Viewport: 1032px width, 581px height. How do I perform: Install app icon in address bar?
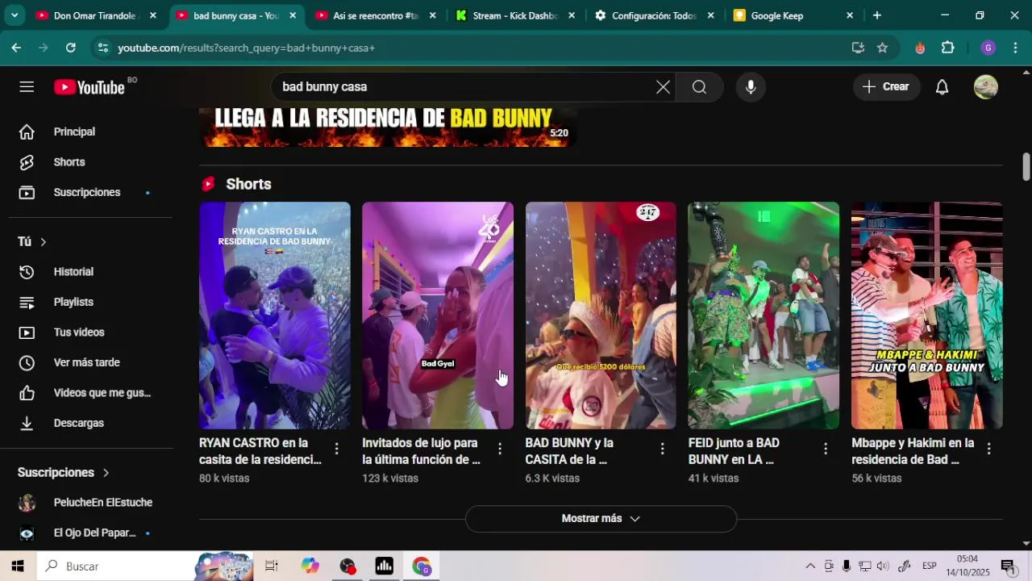coord(858,48)
